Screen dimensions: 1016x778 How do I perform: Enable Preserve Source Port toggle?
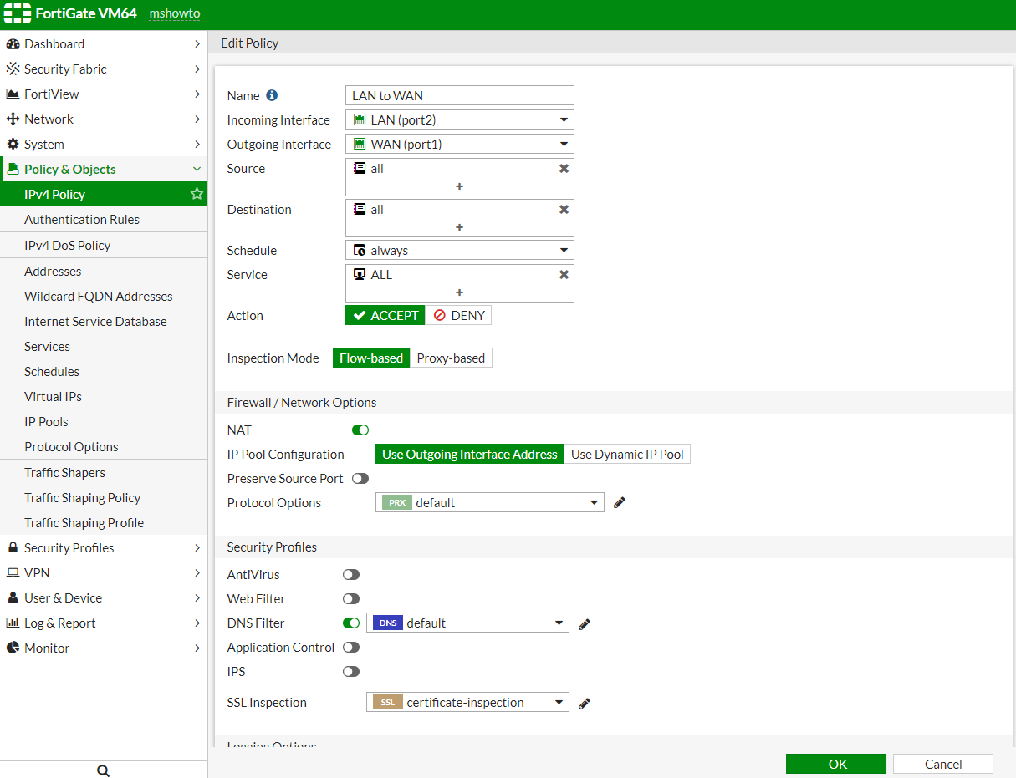360,478
